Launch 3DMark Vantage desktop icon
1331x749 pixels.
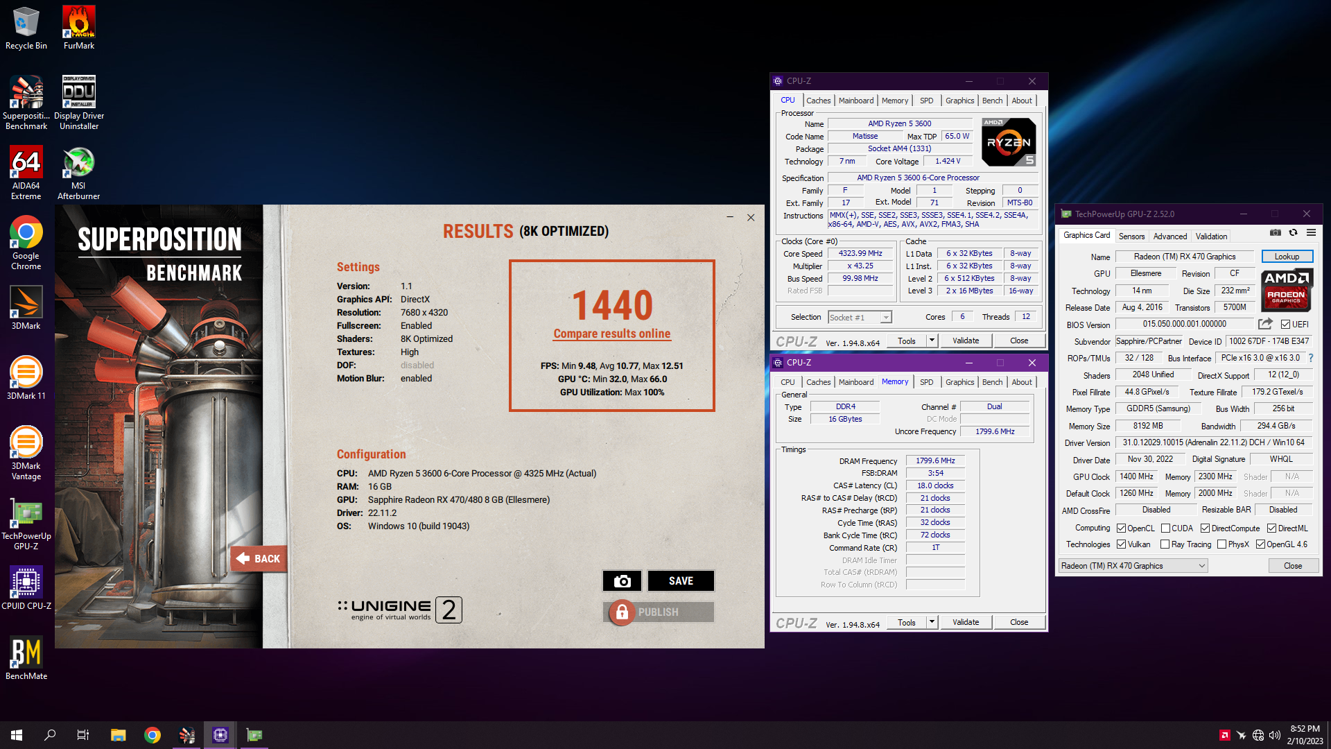coord(26,453)
